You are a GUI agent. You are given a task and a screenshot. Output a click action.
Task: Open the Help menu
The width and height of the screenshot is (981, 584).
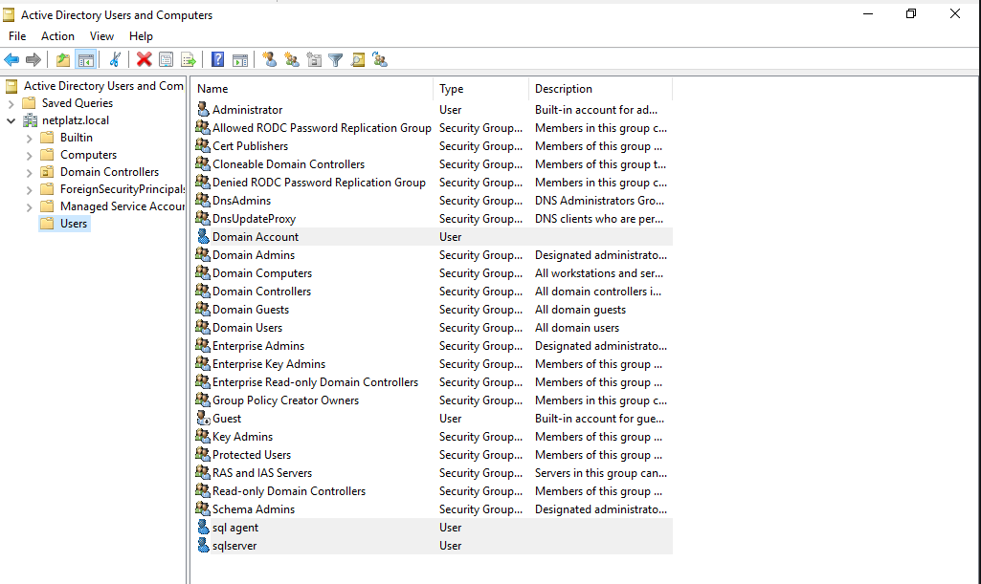[x=141, y=36]
